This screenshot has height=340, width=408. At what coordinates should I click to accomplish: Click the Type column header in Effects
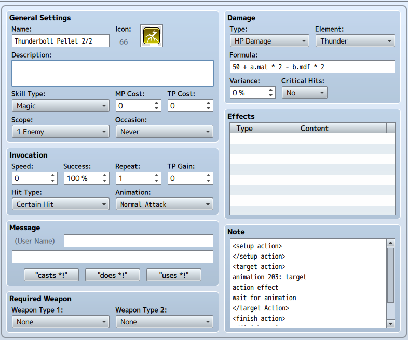(262, 129)
